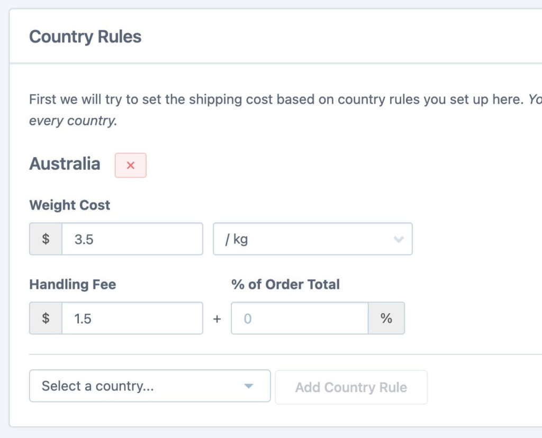
Task: Click the arrow on the country selector
Action: [248, 386]
